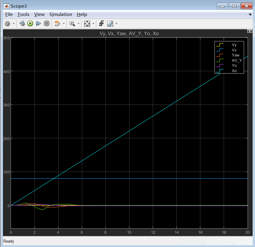Click the Highlight Simulink block icon
This screenshot has height=247, width=255.
pyautogui.click(x=57, y=24)
